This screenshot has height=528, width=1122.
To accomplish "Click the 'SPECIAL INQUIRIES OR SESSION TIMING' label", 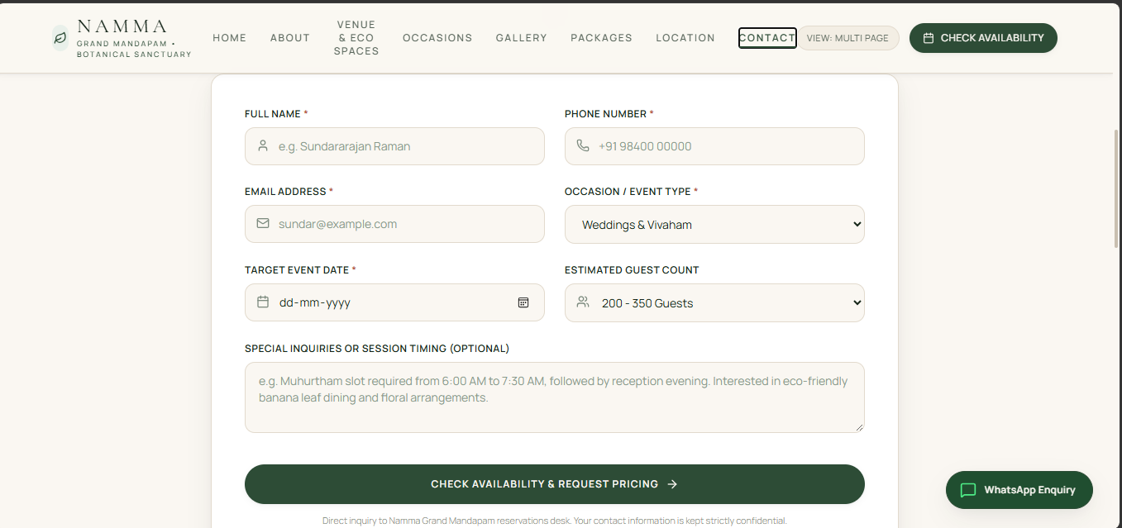I will [x=377, y=349].
